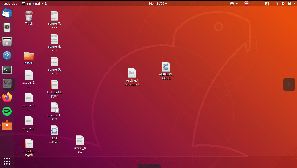This screenshot has width=297, height=168.
Task: Launch Spotify from the dock
Action: click(x=7, y=111)
